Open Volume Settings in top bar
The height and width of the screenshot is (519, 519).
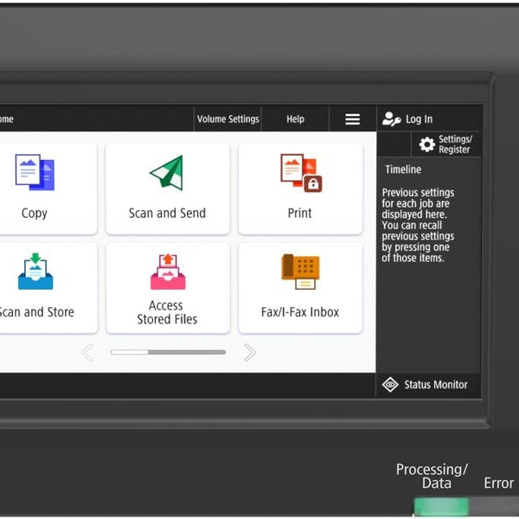pos(227,119)
